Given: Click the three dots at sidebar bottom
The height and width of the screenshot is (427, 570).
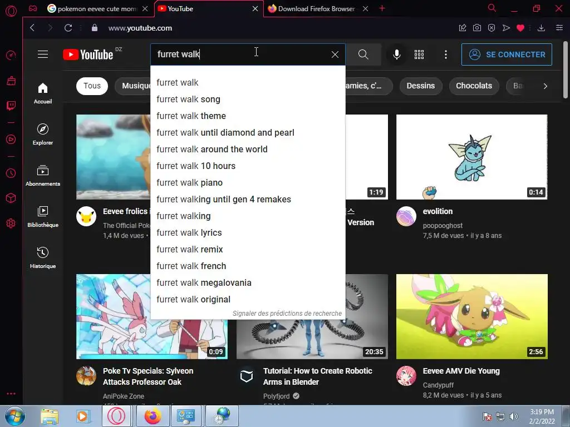Looking at the screenshot, I should pos(11,394).
